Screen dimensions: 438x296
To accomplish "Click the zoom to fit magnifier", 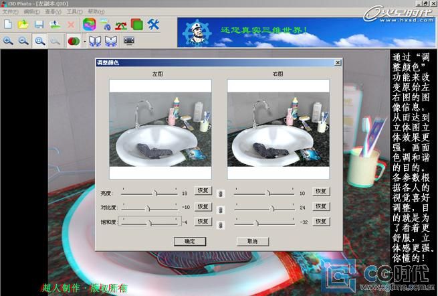I will tap(40, 41).
